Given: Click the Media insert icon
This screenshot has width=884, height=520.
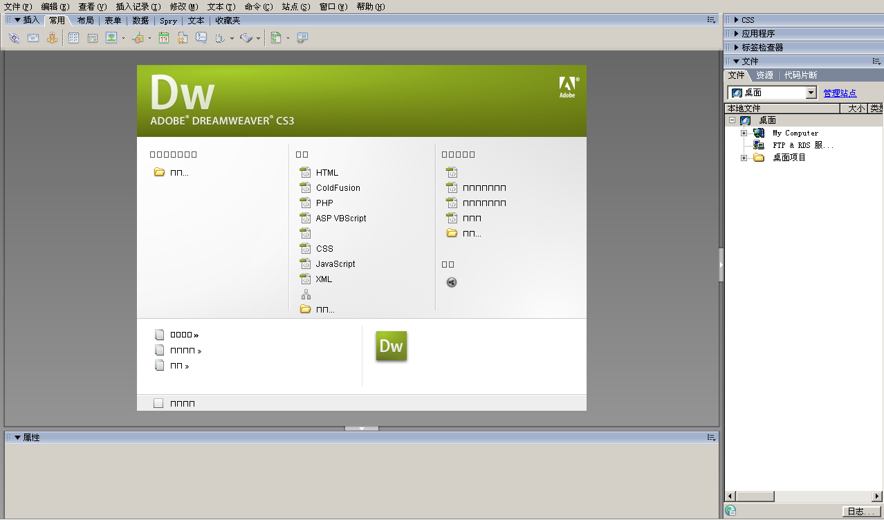Looking at the screenshot, I should click(138, 38).
